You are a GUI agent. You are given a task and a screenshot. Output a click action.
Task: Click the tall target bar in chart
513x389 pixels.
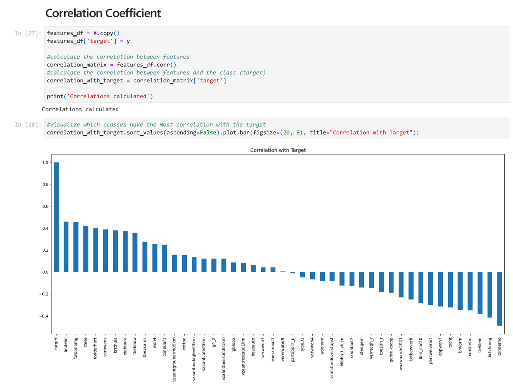(x=56, y=217)
